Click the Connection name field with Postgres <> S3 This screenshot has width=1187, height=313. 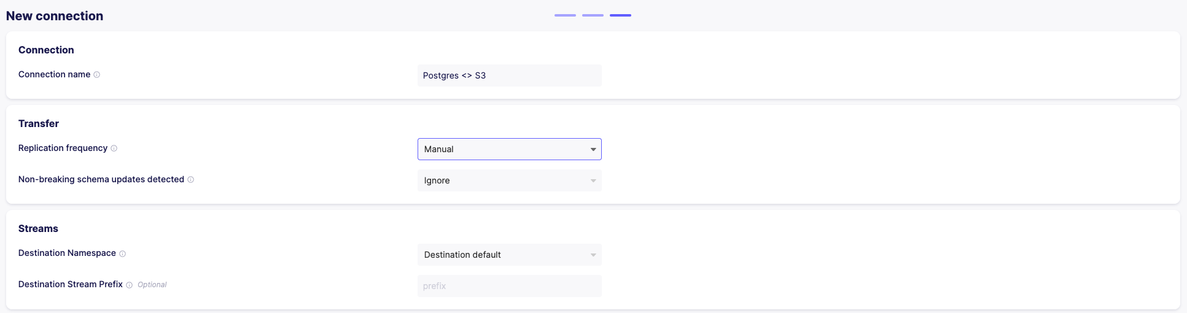(509, 75)
